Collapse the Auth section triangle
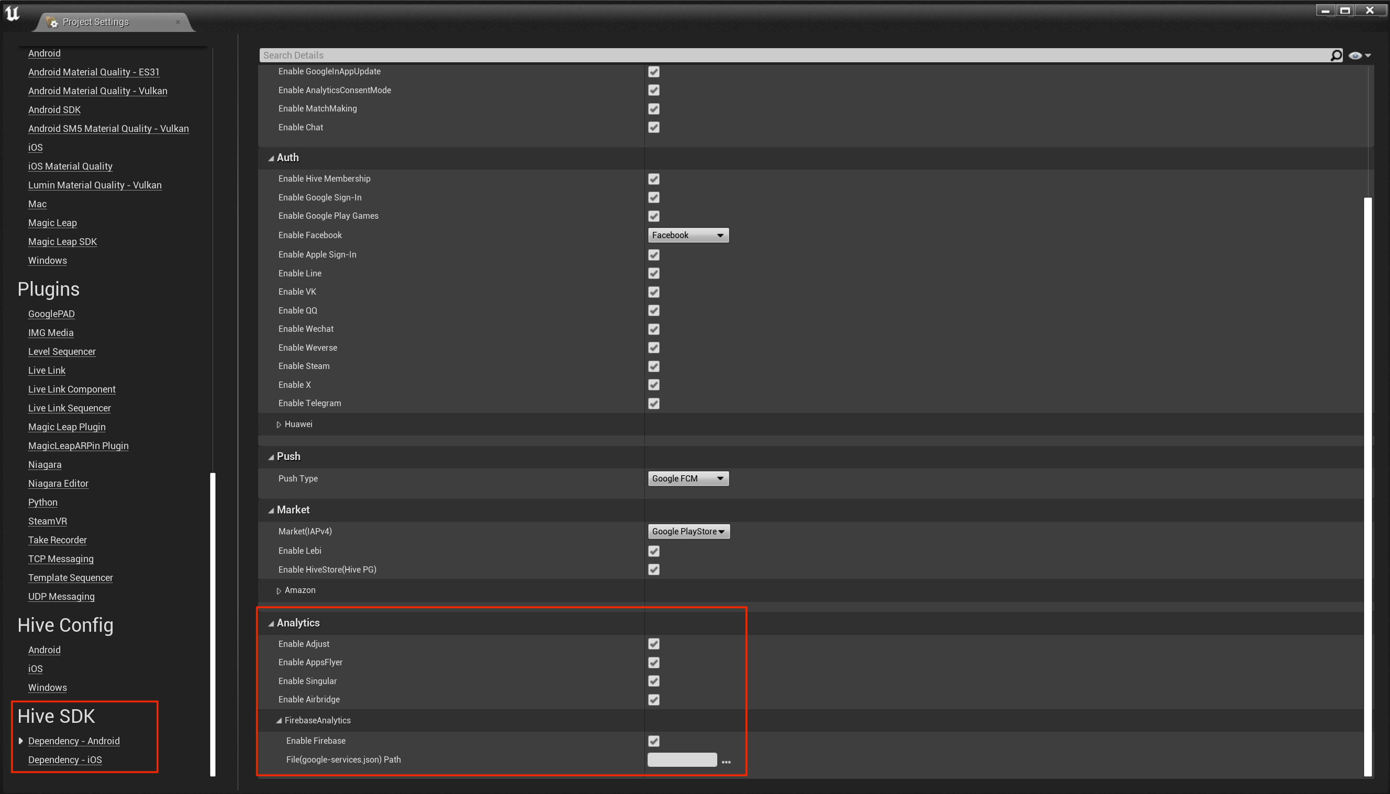Screen dimensions: 1390x794 pos(271,158)
